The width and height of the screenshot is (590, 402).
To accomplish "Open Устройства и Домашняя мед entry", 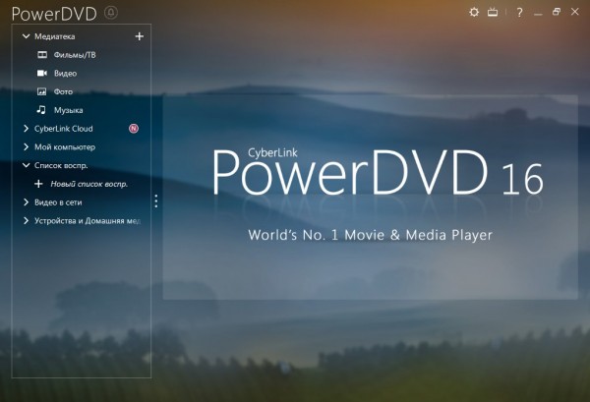I will pos(88,221).
